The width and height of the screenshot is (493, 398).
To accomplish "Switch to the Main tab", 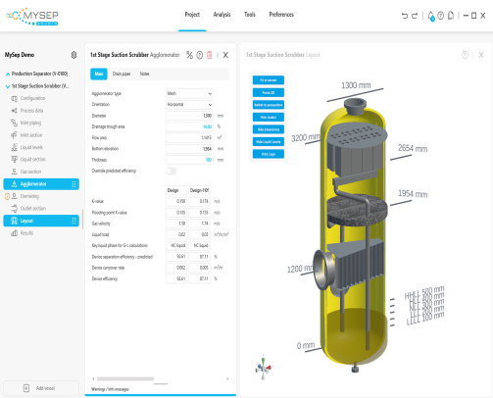I will pyautogui.click(x=99, y=74).
